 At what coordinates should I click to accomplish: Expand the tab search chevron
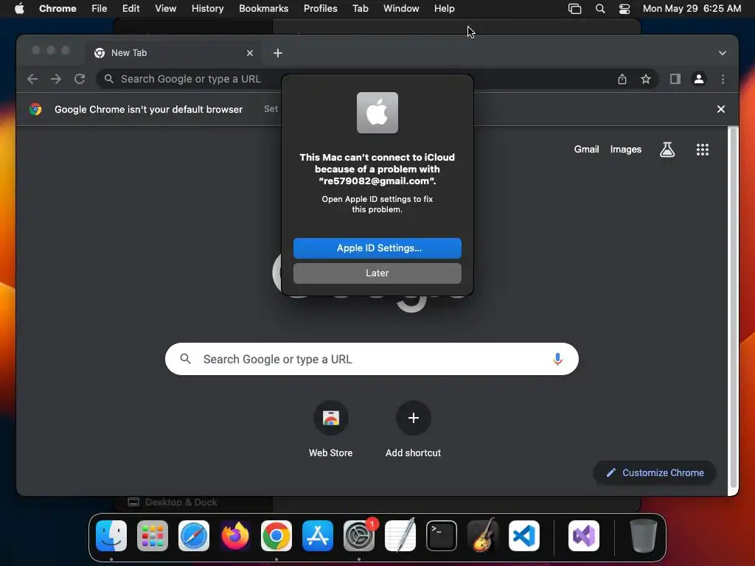coord(723,53)
